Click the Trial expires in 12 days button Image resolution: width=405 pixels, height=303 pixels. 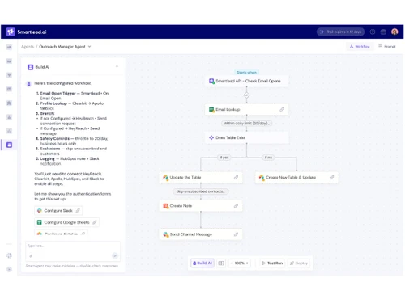point(341,32)
